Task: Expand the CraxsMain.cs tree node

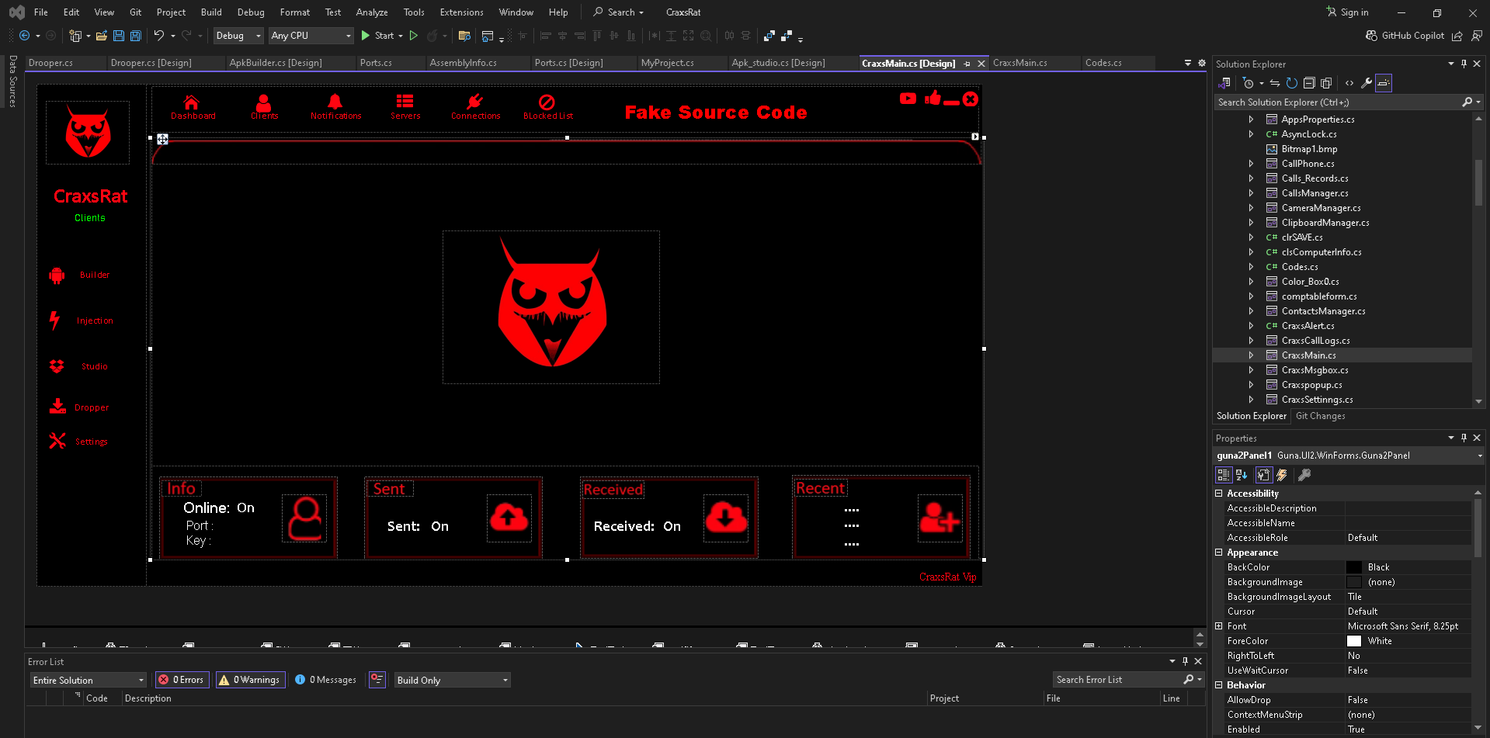Action: point(1251,355)
